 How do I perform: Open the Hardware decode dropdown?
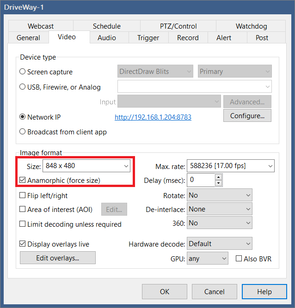(x=220, y=243)
